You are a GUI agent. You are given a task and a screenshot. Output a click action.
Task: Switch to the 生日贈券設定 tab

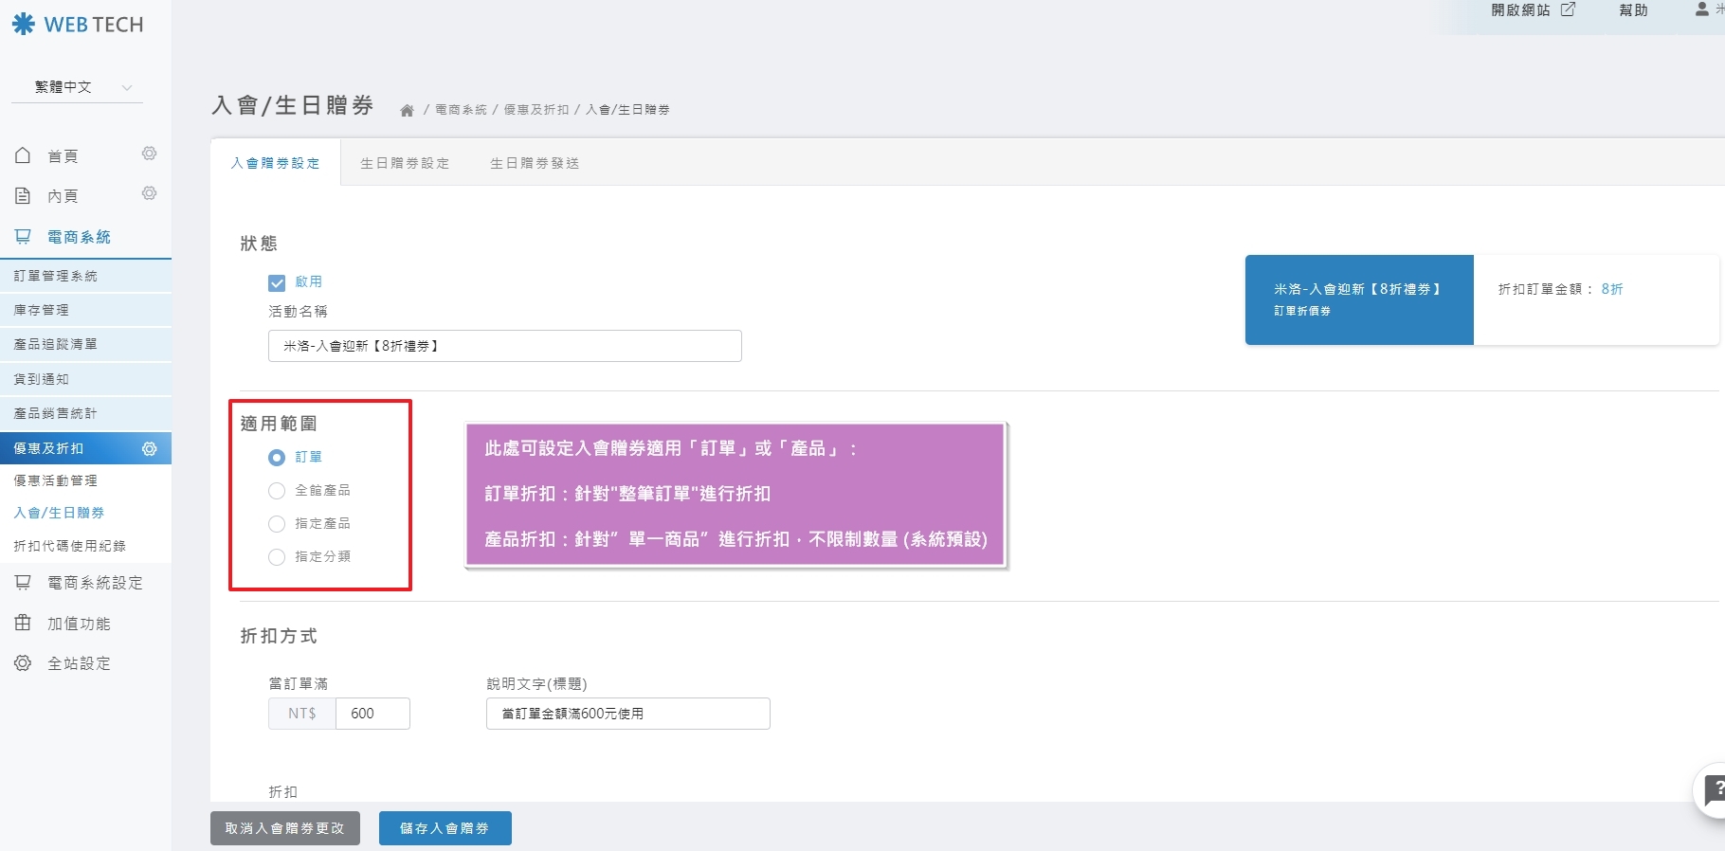pos(405,163)
